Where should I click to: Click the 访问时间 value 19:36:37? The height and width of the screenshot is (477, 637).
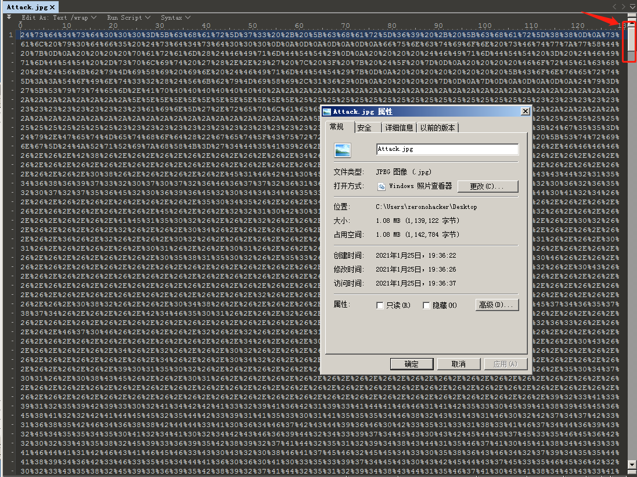[416, 283]
